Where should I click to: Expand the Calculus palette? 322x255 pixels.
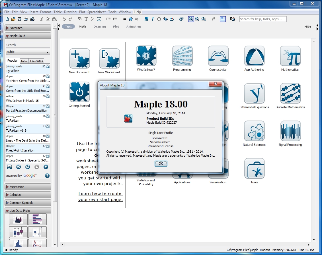[28, 195]
